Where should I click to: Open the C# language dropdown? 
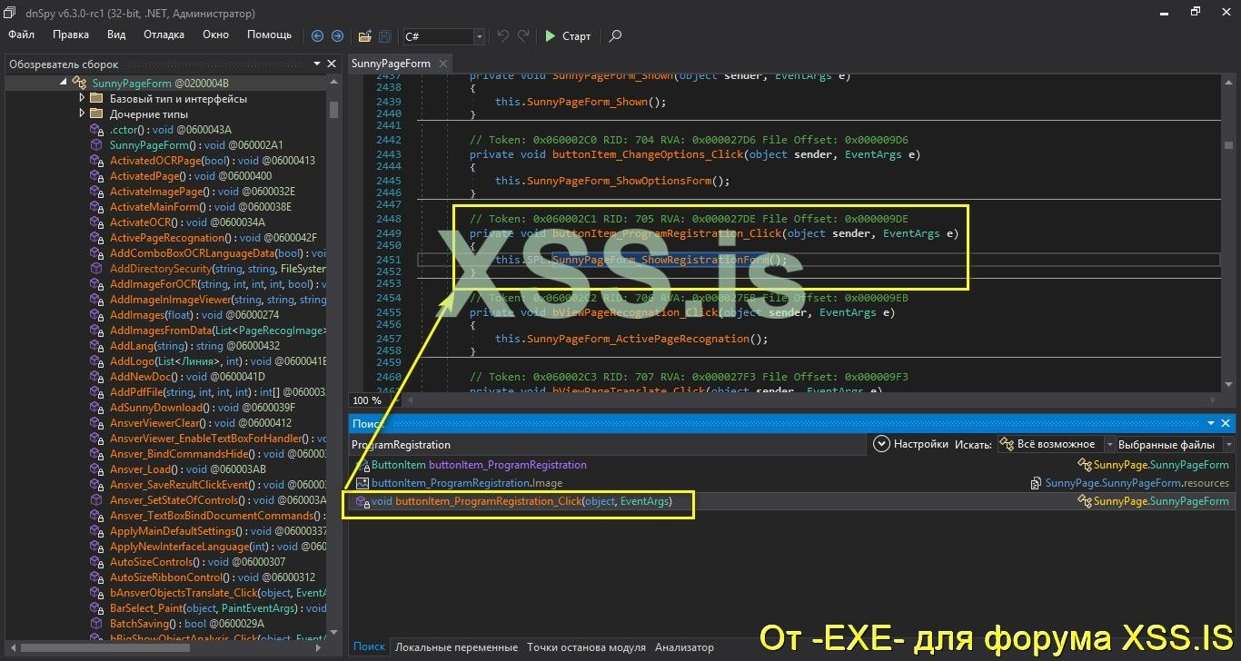pyautogui.click(x=477, y=36)
